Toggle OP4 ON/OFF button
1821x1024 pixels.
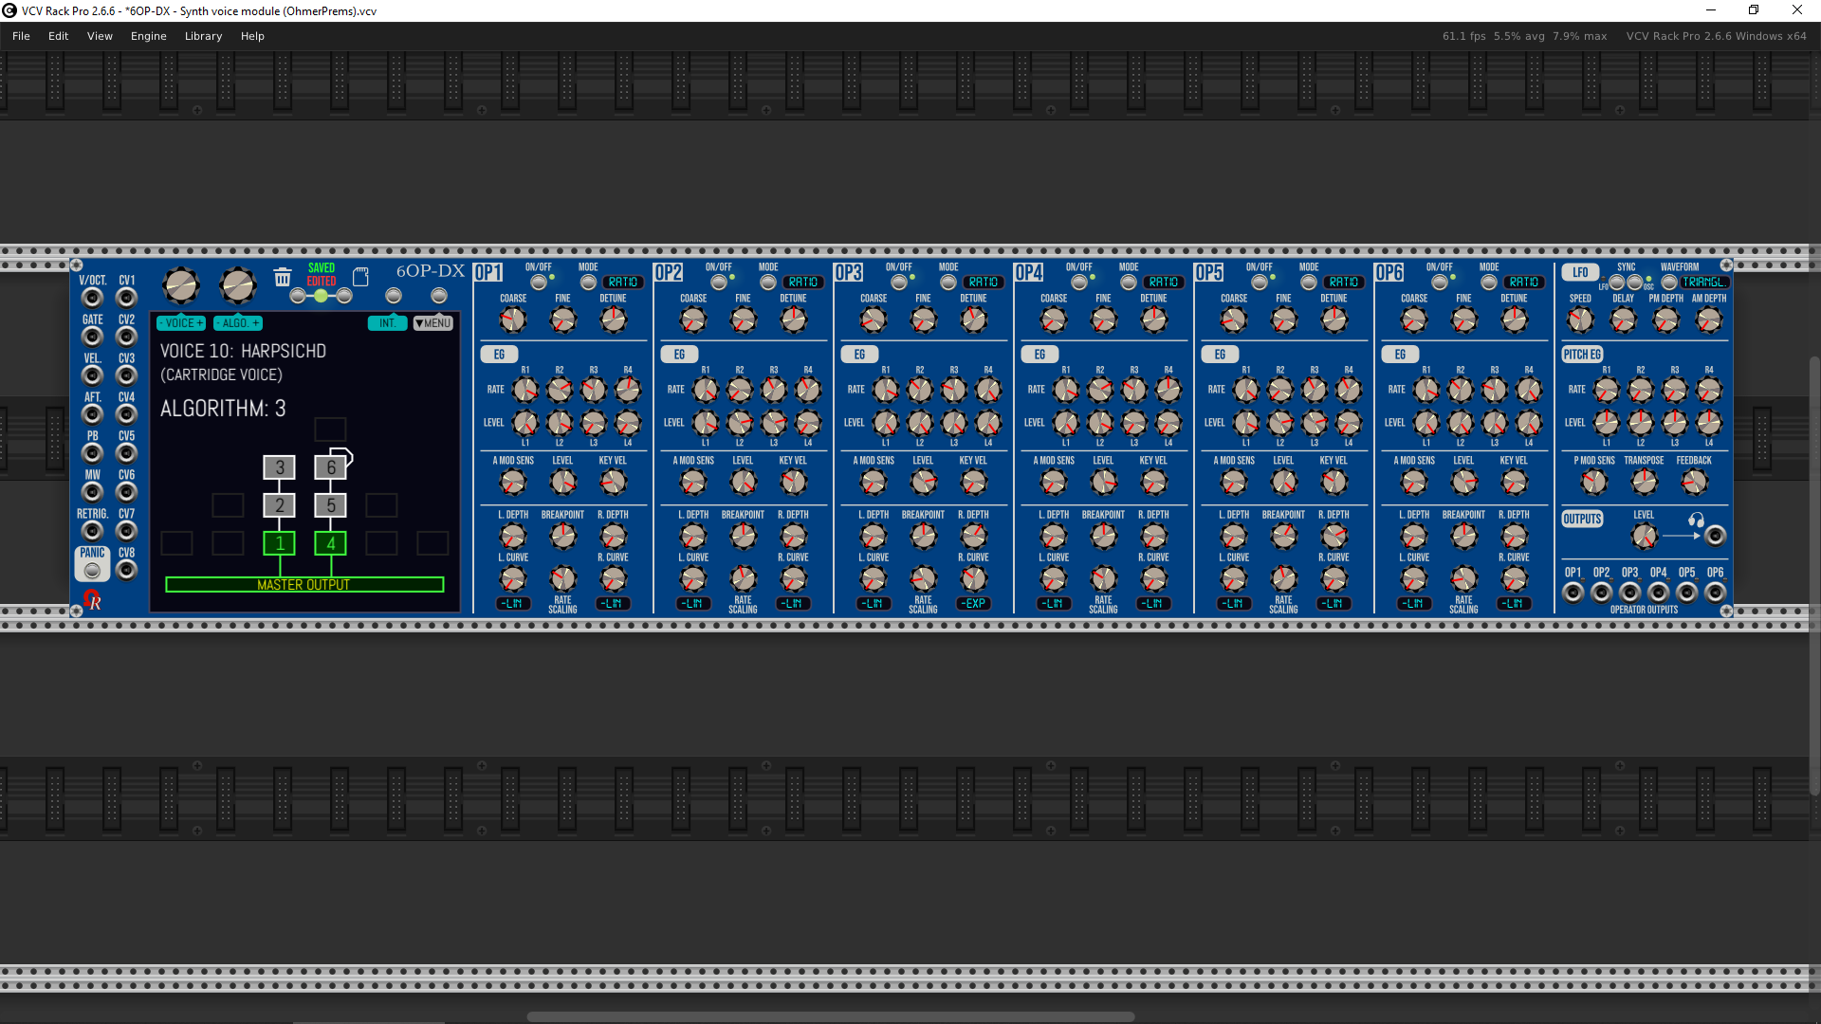1079,283
